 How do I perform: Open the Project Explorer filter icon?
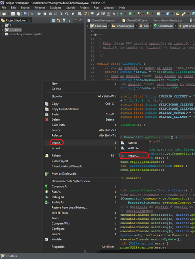(64, 20)
